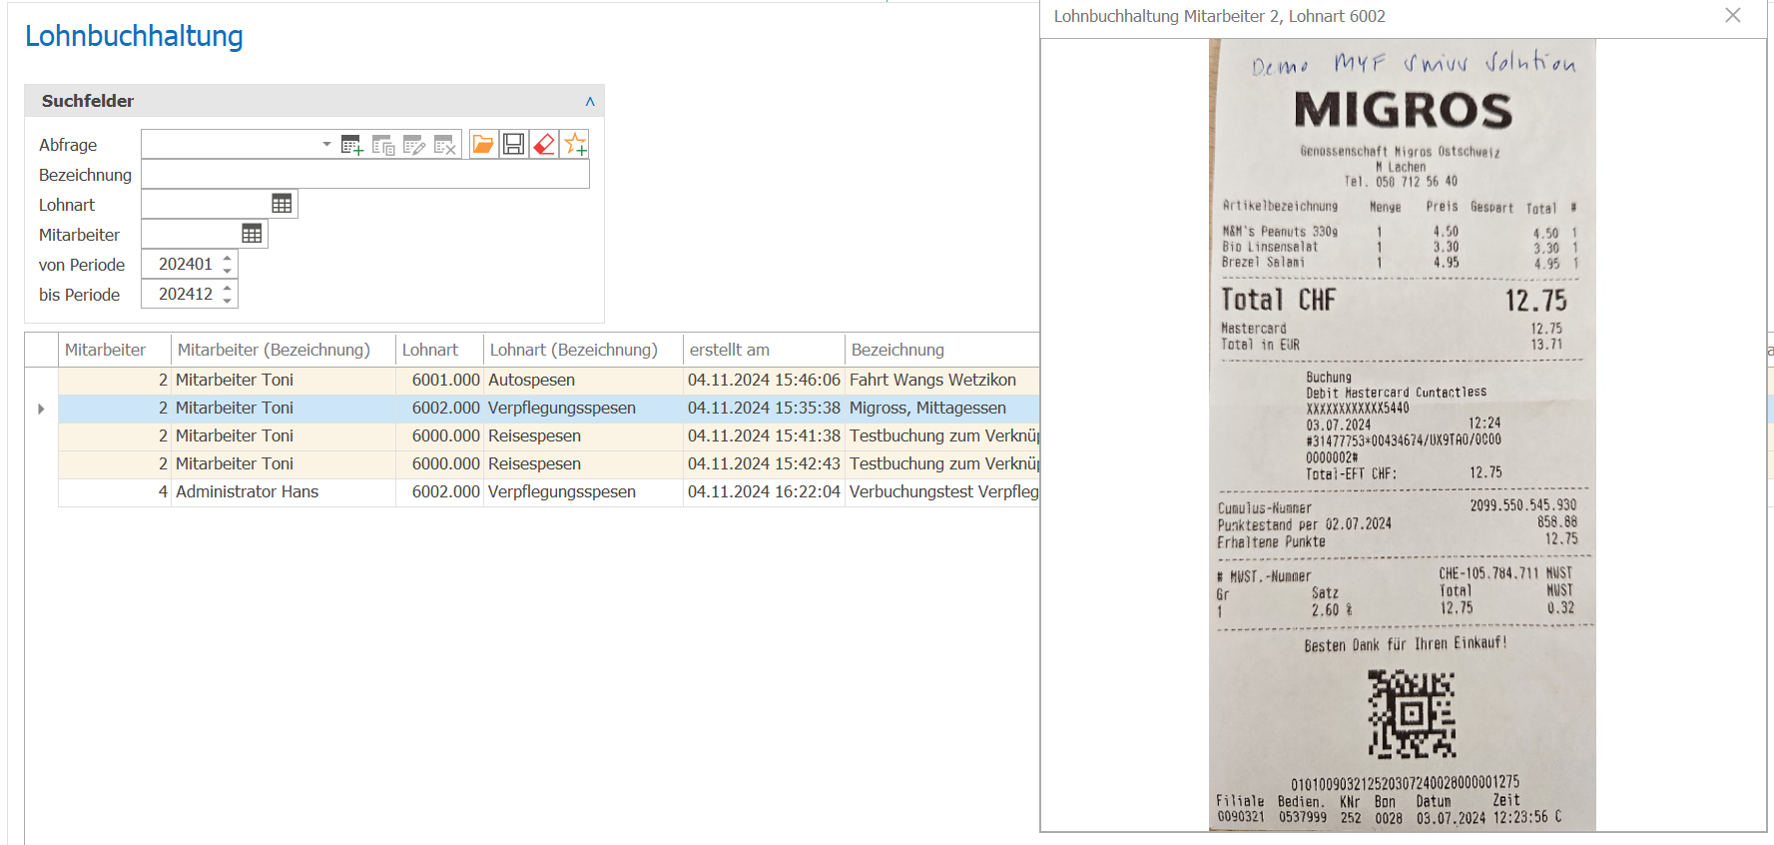The width and height of the screenshot is (1774, 845).
Task: Click the Bezeichnung search input field
Action: click(x=365, y=175)
